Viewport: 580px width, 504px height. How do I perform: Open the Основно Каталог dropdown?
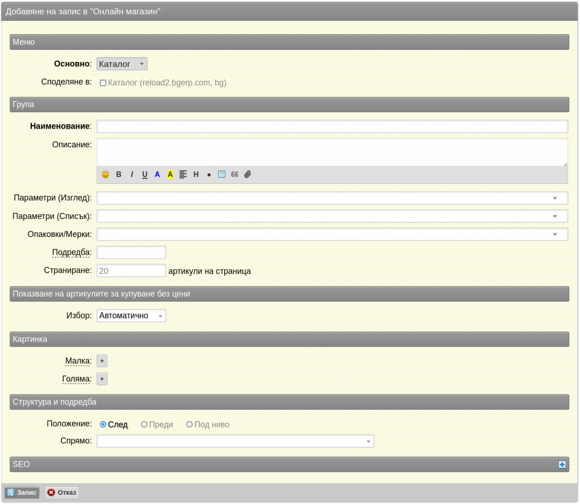coord(122,64)
